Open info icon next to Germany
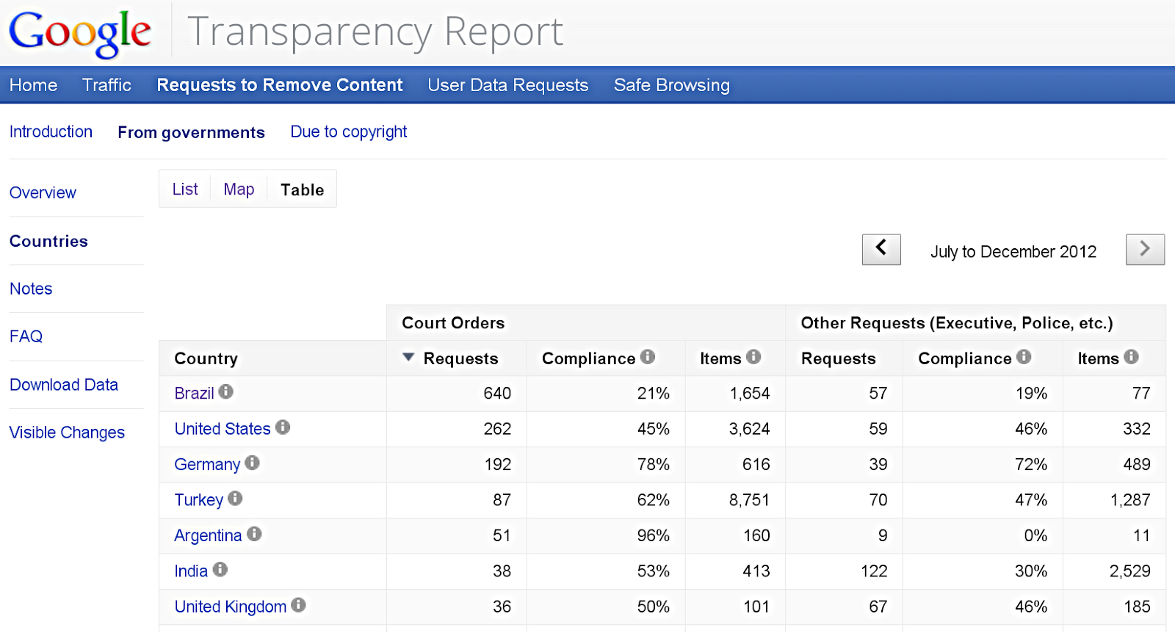1175x633 pixels. [x=252, y=463]
